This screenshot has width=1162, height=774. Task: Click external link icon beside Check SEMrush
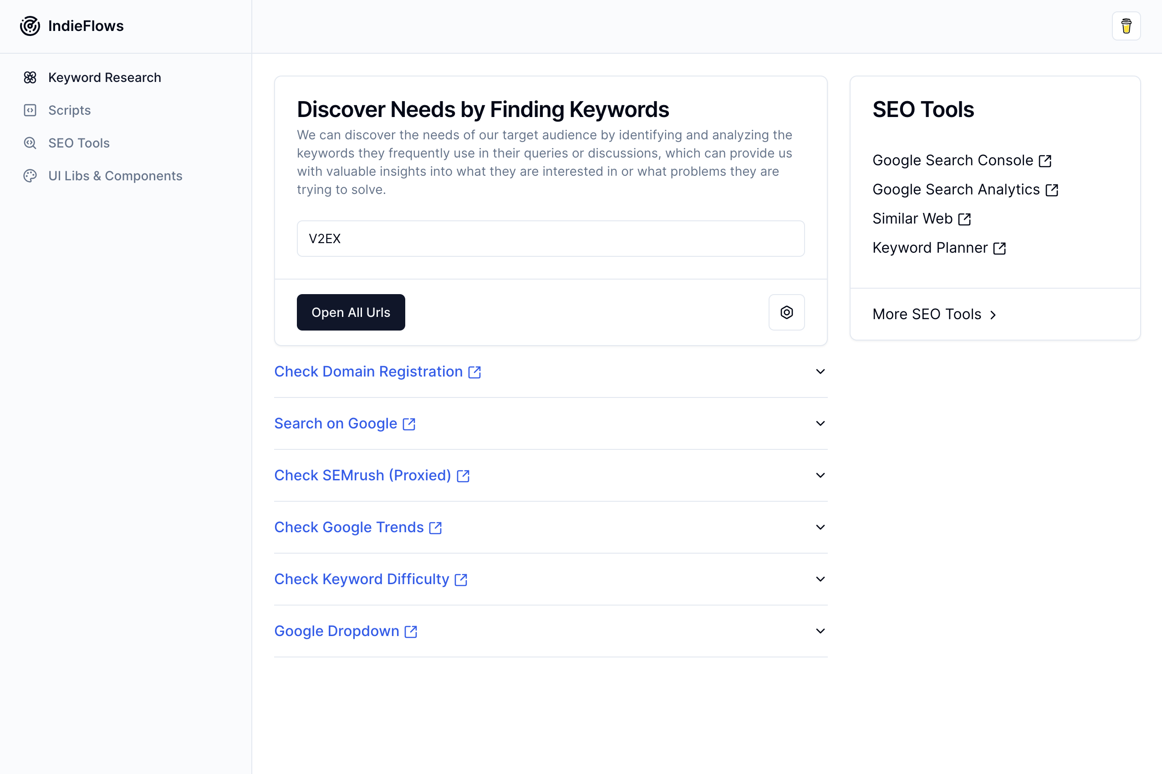point(463,476)
